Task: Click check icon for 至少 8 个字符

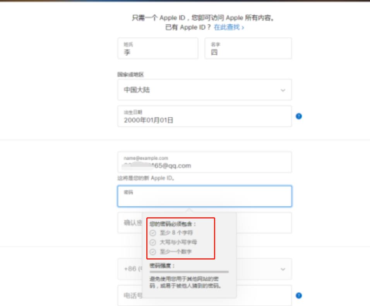Action: click(x=153, y=233)
